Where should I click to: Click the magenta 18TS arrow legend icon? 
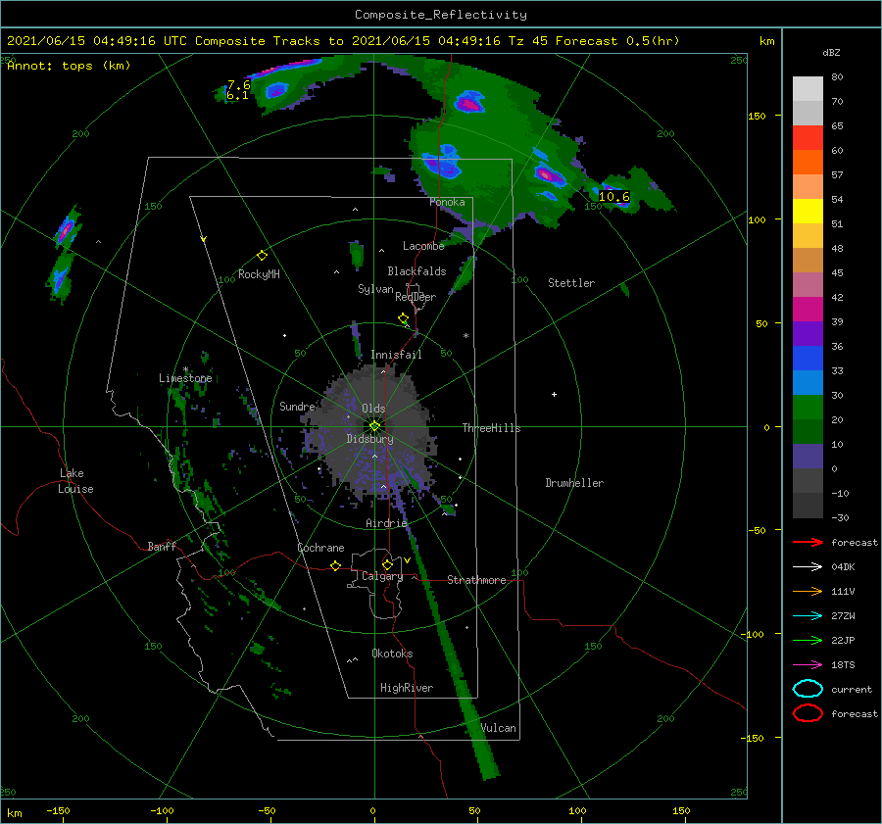pos(808,665)
